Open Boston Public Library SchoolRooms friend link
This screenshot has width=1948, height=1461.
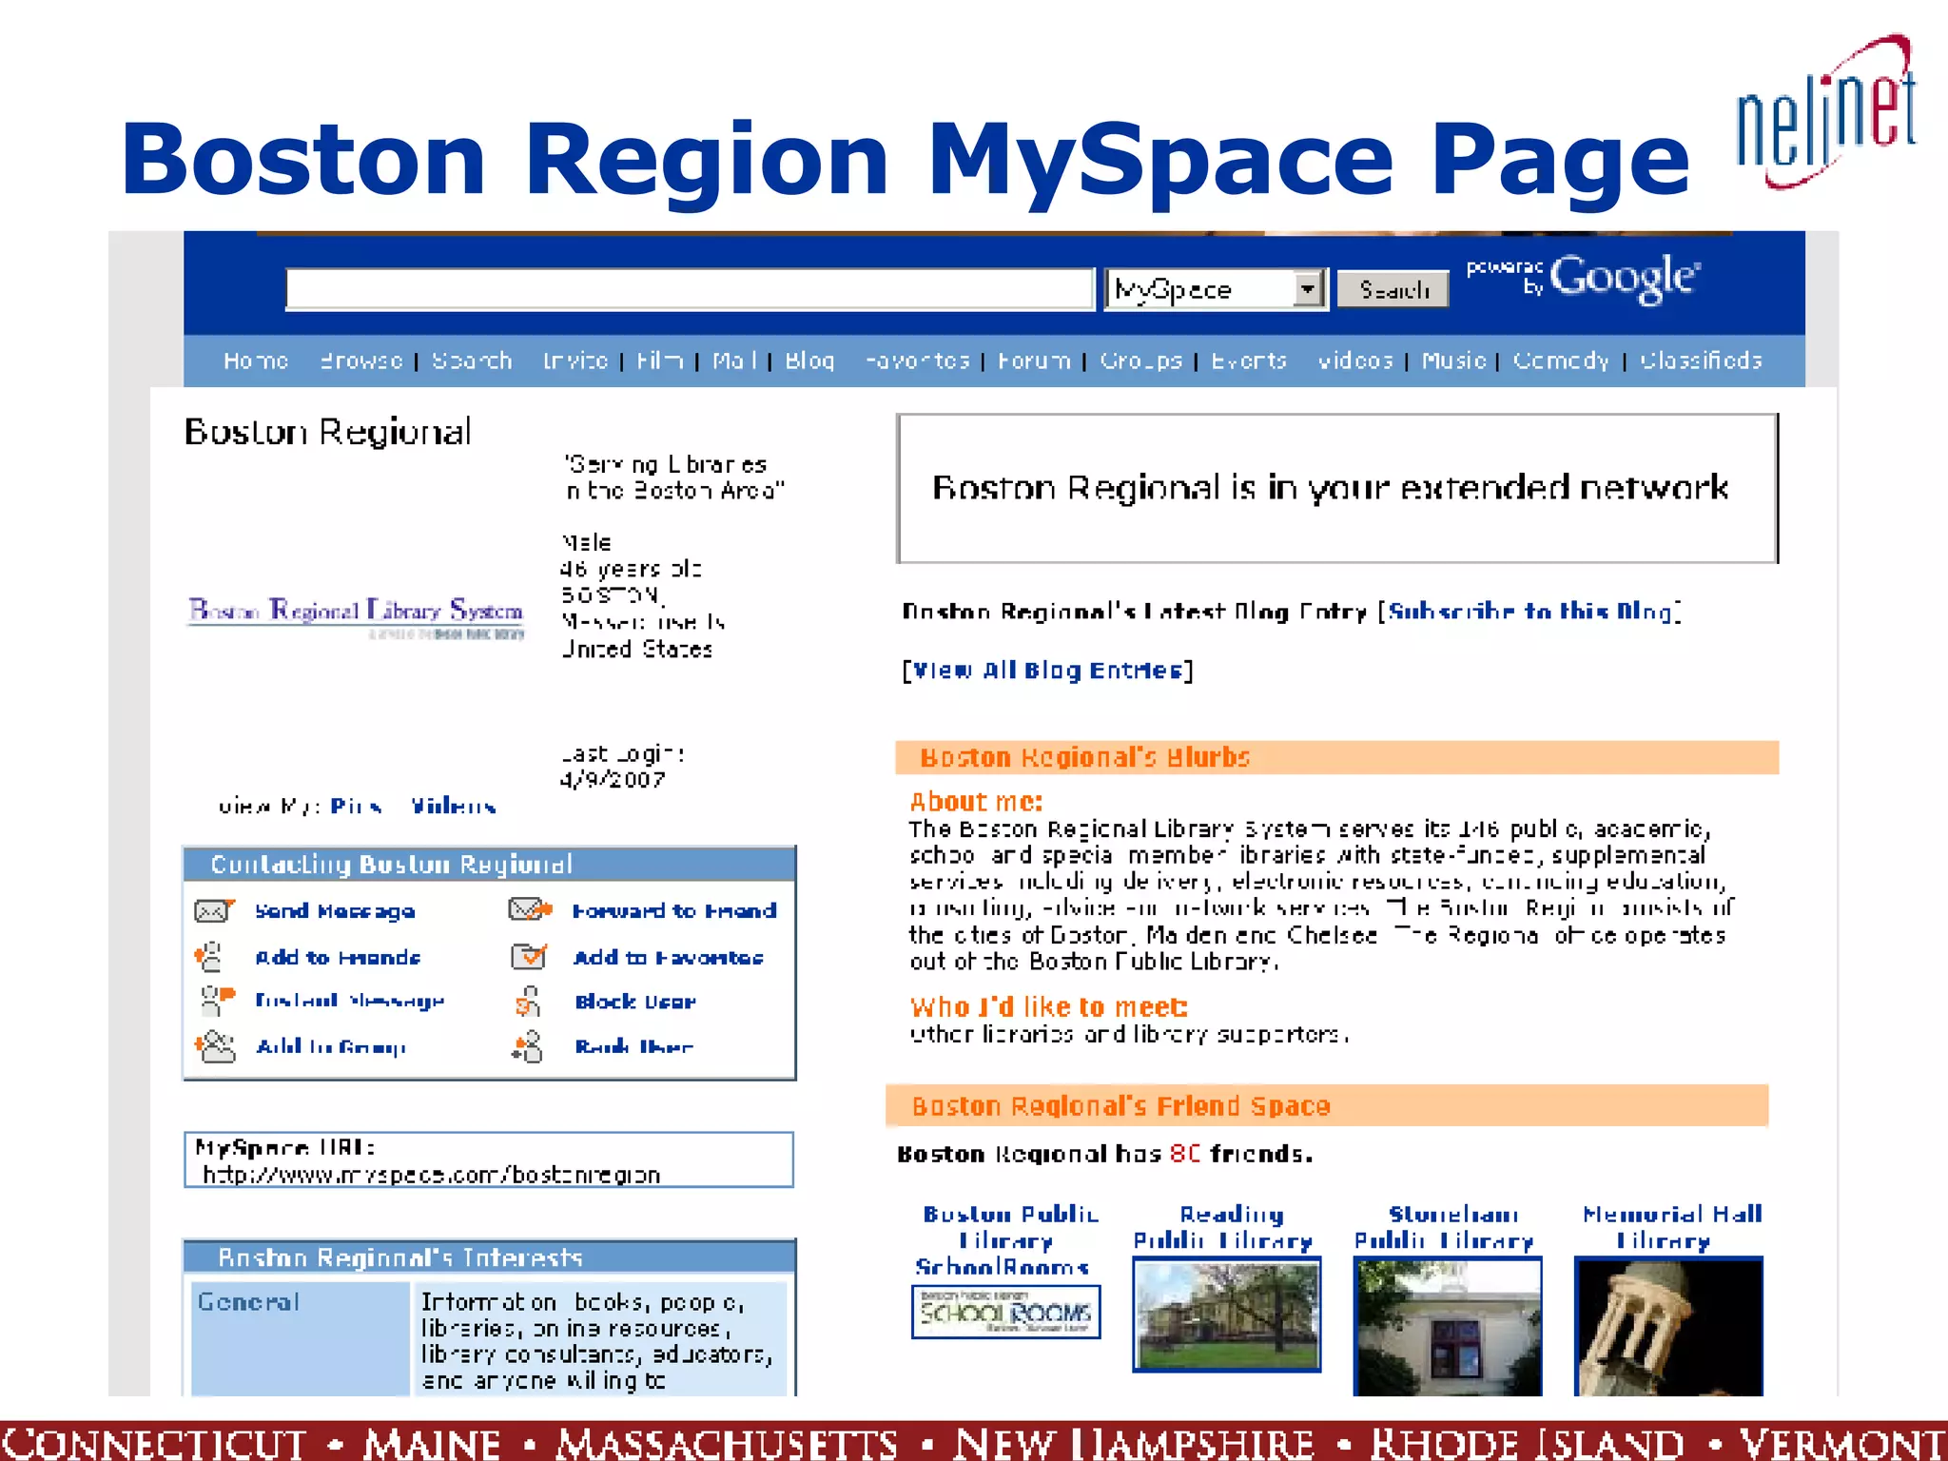[1008, 1240]
